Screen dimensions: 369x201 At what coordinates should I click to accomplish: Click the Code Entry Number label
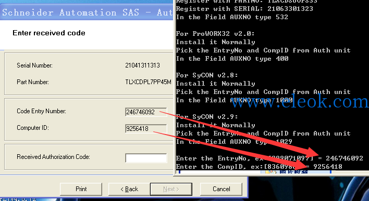point(41,111)
